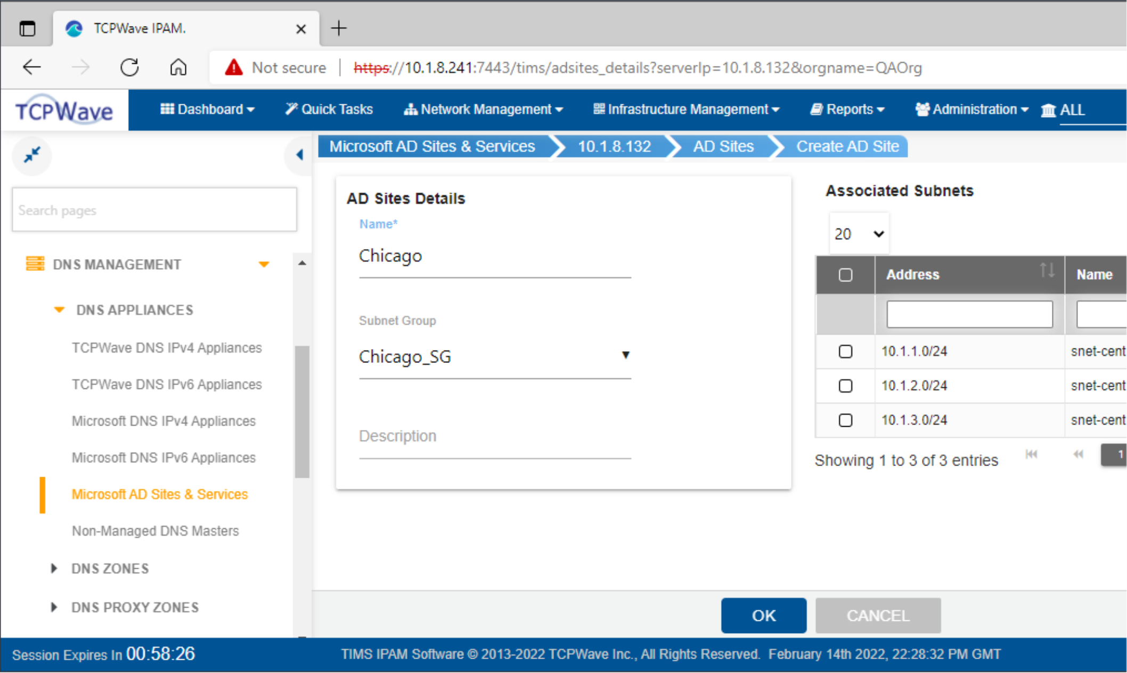
Task: Click the CANCEL button
Action: [x=878, y=616]
